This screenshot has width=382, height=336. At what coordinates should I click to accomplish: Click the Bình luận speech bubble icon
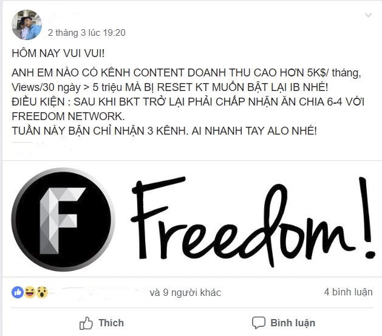[x=259, y=323]
